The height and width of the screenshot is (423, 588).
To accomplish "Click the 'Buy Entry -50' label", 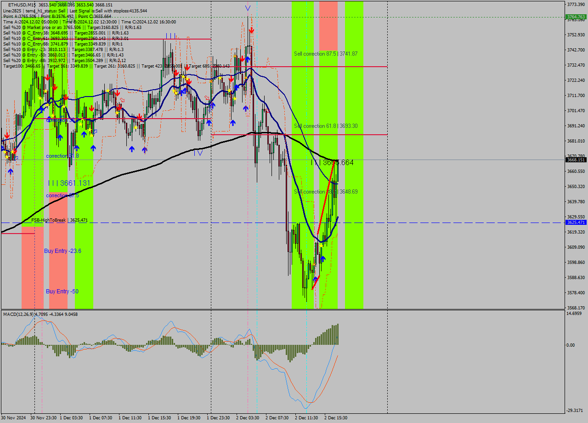I will point(62,292).
